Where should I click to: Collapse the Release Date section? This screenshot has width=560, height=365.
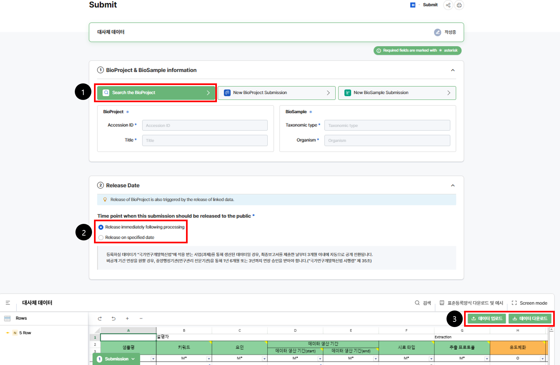coord(453,186)
